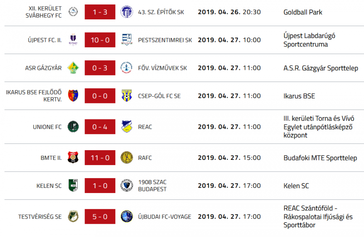Open the 5 - 0 match score
Image resolution: width=364 pixels, height=237 pixels.
click(100, 216)
